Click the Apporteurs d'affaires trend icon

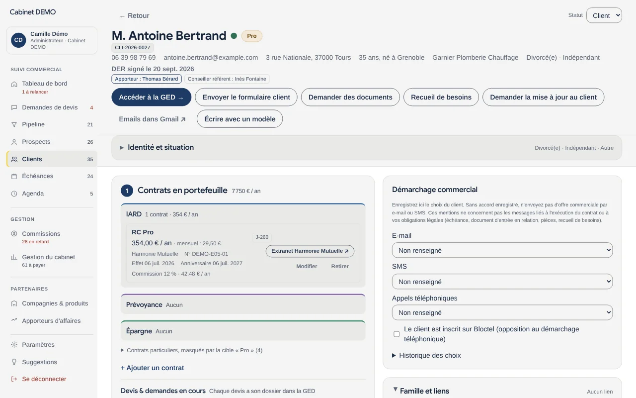point(14,321)
